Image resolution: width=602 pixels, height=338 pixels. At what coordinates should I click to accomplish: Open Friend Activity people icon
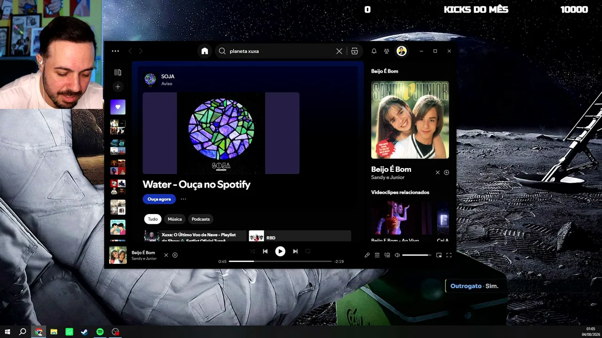387,51
